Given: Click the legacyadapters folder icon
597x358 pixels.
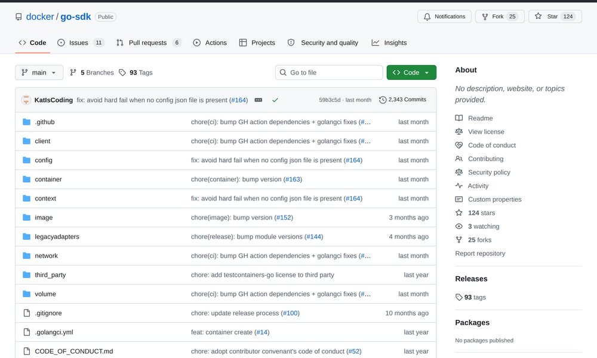Looking at the screenshot, I should pos(26,237).
